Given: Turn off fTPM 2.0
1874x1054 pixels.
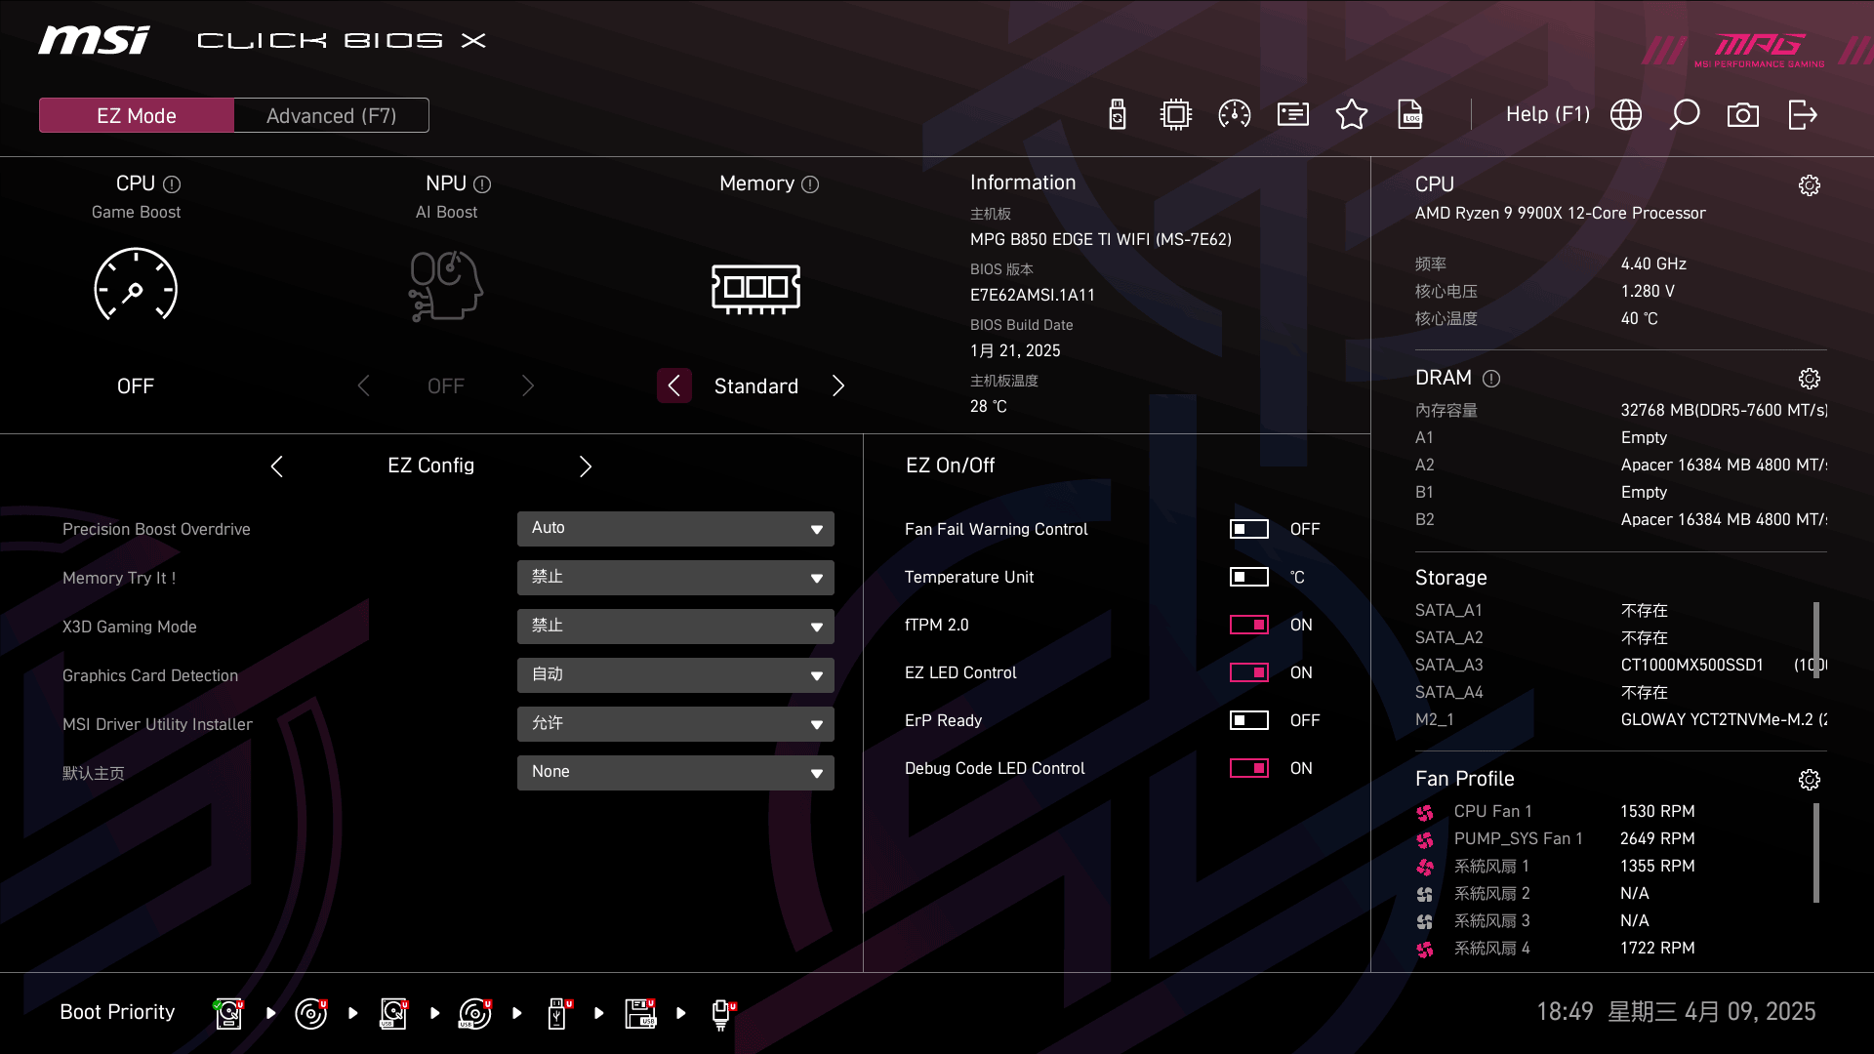Looking at the screenshot, I should click(1249, 625).
